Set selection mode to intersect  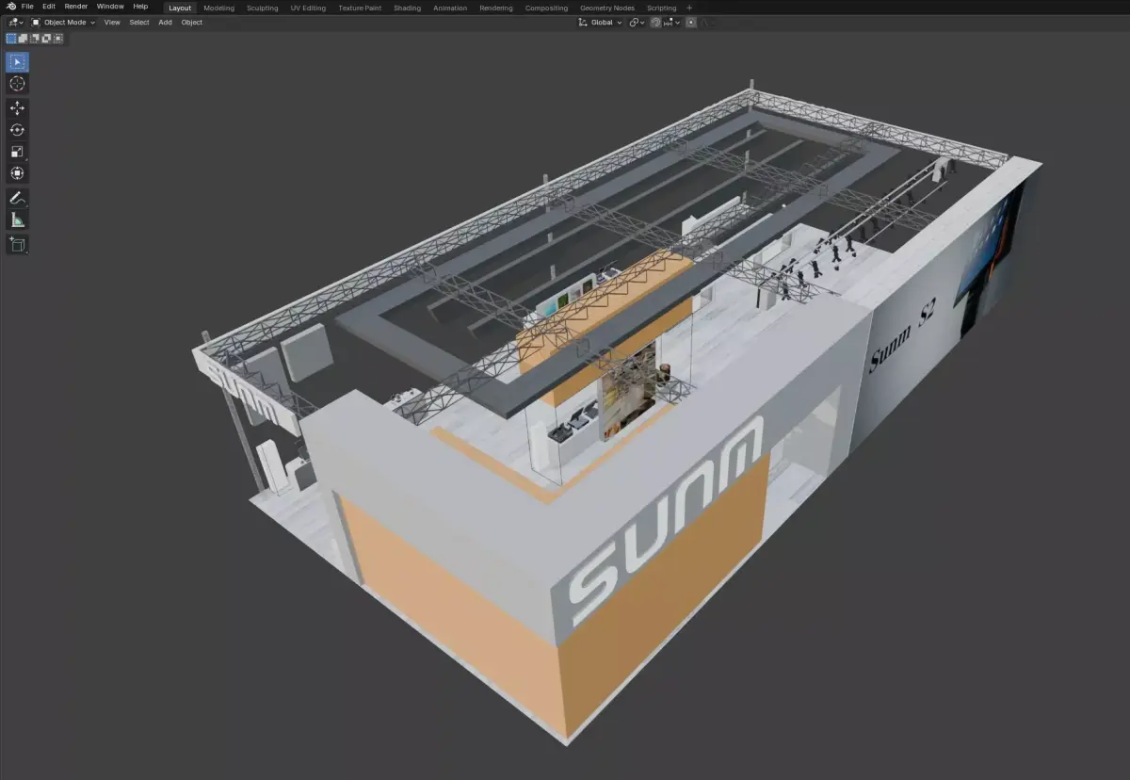click(58, 39)
